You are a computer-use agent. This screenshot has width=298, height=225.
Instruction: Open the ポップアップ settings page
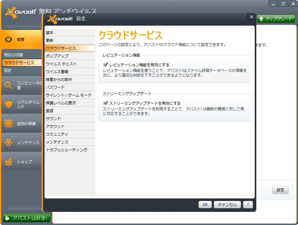pos(70,56)
